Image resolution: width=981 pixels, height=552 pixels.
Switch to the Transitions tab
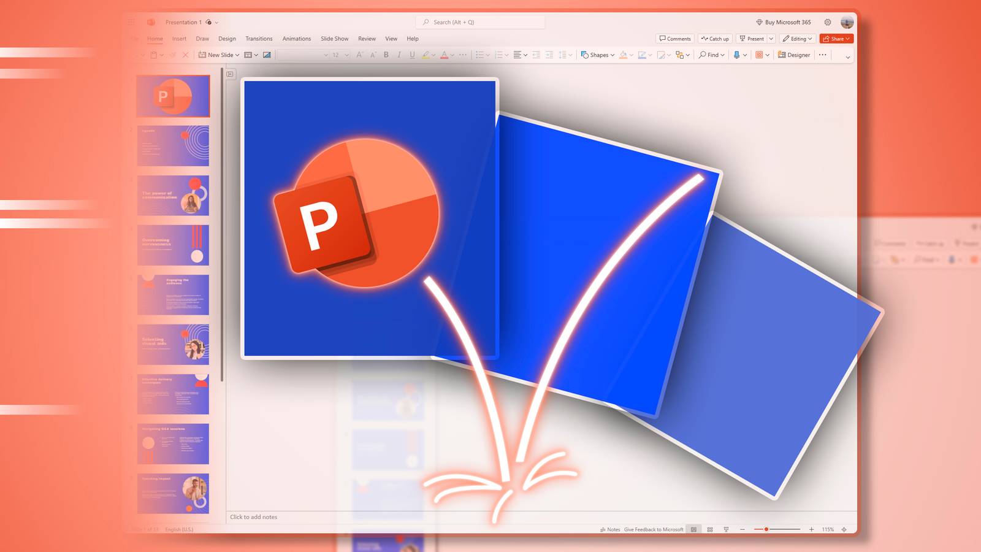(259, 39)
